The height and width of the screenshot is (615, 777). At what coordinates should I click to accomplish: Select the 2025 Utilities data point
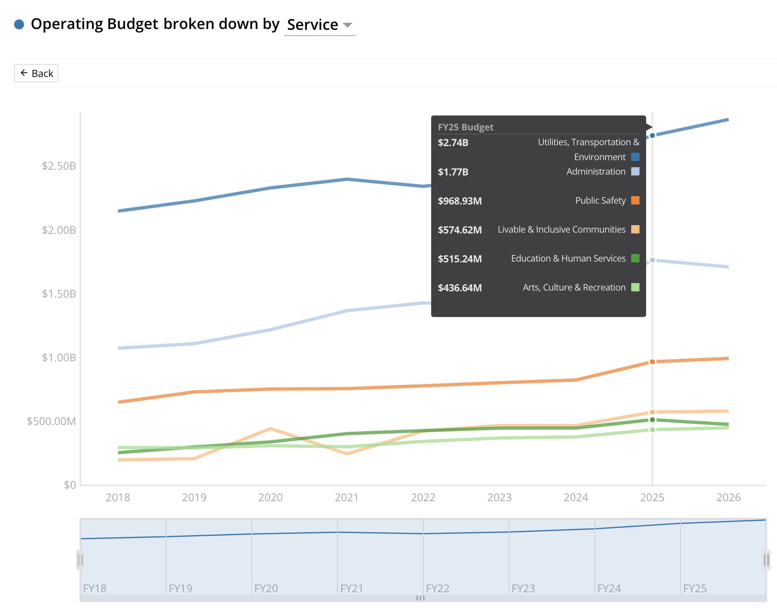coord(652,135)
